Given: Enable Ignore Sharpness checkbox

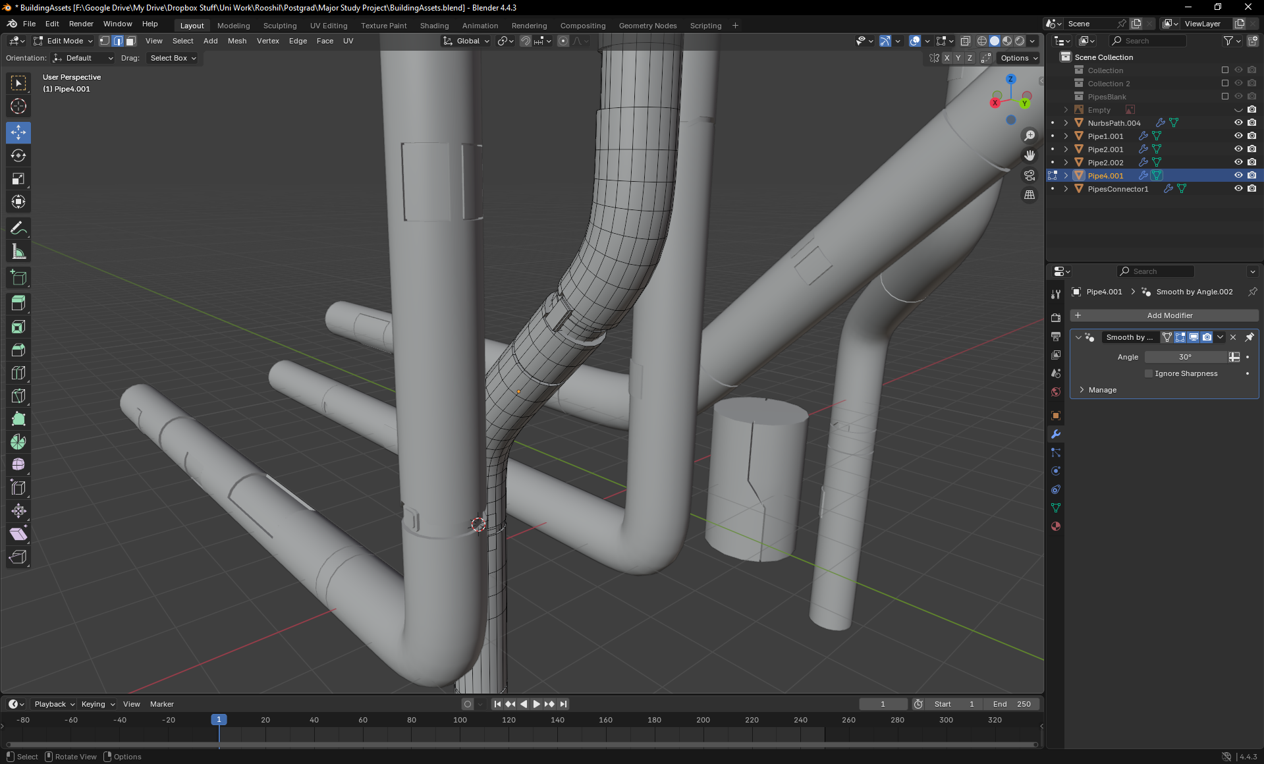Looking at the screenshot, I should click(x=1149, y=373).
